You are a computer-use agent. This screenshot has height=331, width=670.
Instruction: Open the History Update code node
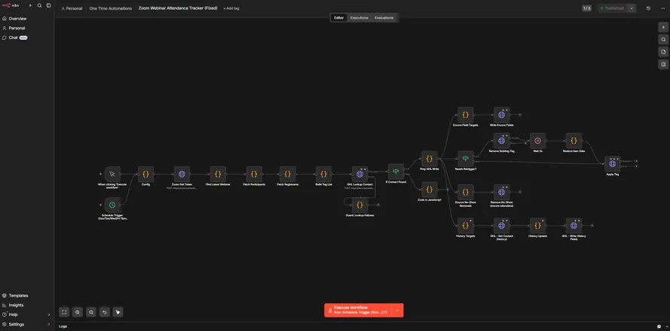point(537,226)
